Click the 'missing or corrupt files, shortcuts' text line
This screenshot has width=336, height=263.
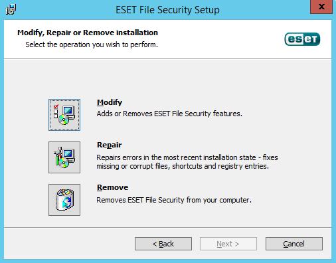click(x=183, y=166)
